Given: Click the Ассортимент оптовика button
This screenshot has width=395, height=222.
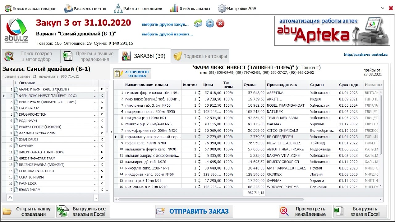Looking at the screenshot, I should point(132,74).
